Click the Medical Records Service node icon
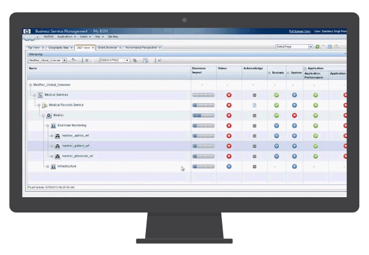 point(44,105)
